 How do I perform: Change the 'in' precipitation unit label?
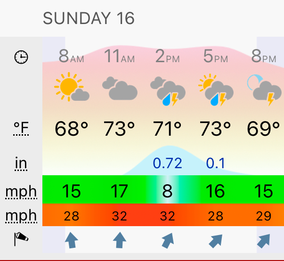point(21,164)
